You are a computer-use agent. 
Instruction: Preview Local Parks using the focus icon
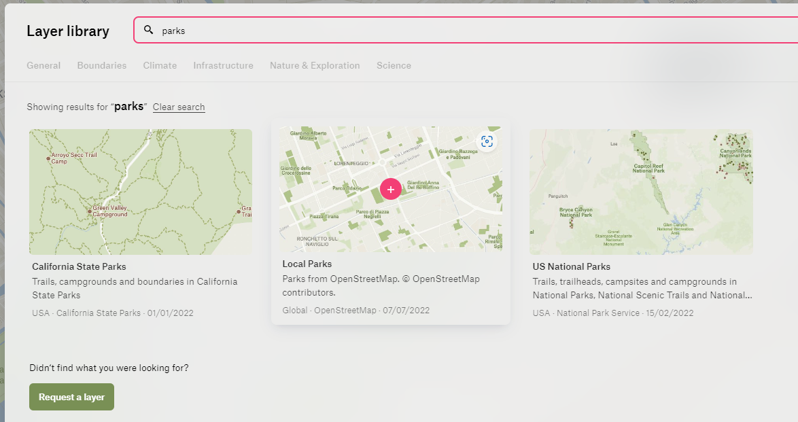pos(487,141)
